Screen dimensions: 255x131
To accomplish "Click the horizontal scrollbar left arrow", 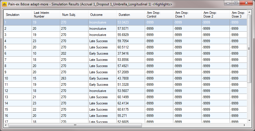I will pyautogui.click(x=6, y=125).
